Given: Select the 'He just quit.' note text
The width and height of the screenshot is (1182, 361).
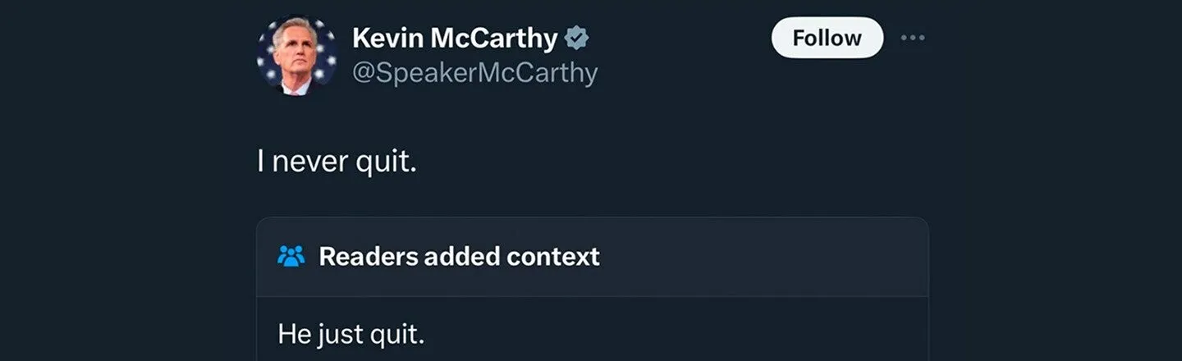Looking at the screenshot, I should click(351, 334).
